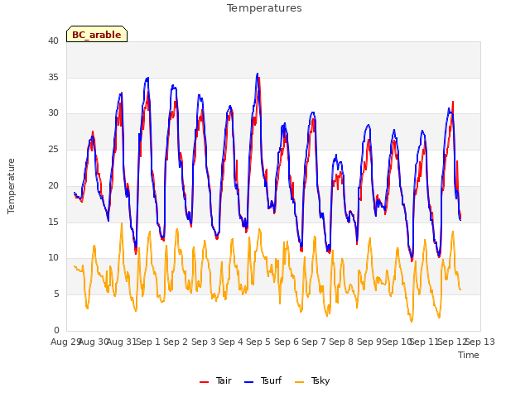Toggle the Tsky series in the legend
The height and width of the screenshot is (397, 530).
[312, 380]
